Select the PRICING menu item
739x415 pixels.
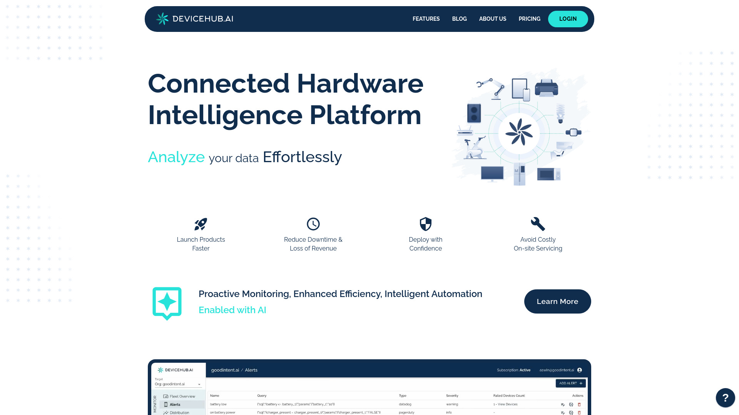[529, 19]
